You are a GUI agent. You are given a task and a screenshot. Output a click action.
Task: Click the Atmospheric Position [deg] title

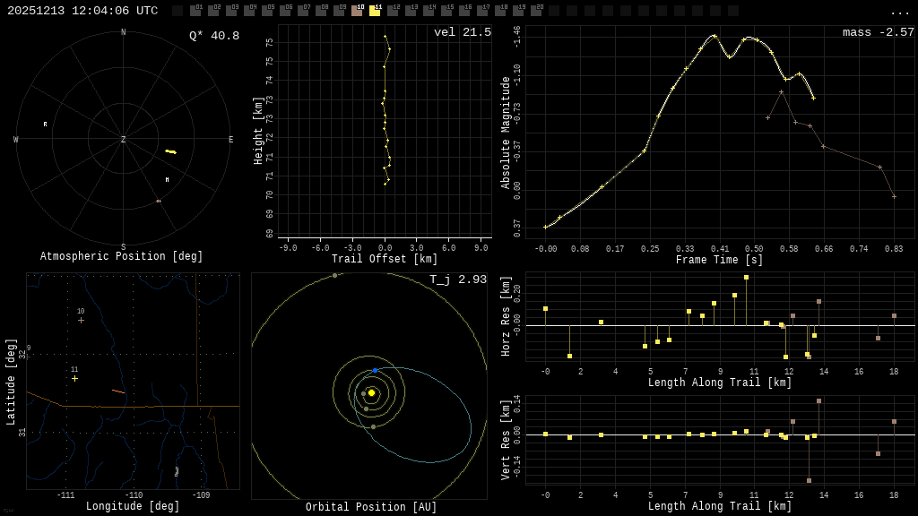tap(121, 256)
